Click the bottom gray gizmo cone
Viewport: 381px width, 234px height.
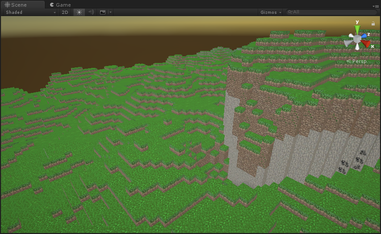pyautogui.click(x=357, y=47)
